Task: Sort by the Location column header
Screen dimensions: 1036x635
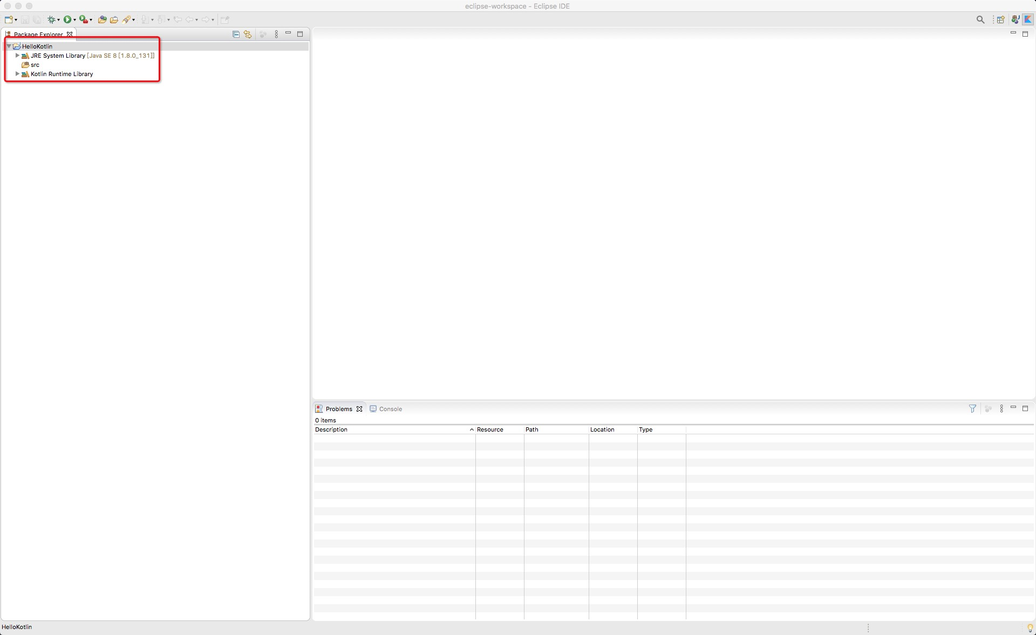Action: pyautogui.click(x=613, y=429)
